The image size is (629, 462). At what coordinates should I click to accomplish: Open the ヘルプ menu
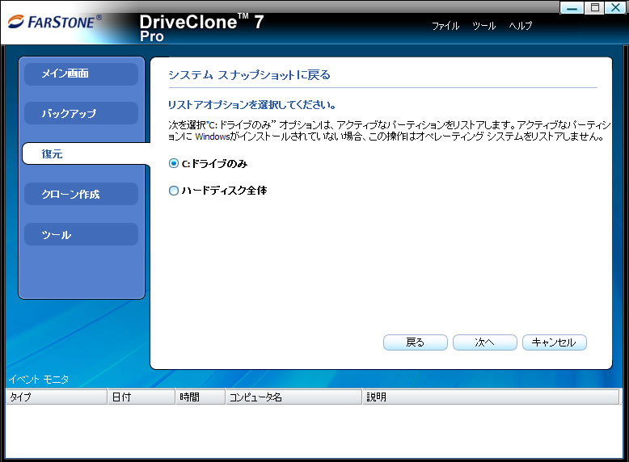pyautogui.click(x=521, y=26)
